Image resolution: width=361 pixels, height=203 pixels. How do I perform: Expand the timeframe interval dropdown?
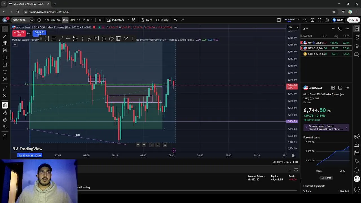click(92, 20)
